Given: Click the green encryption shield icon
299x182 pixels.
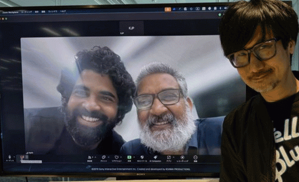Looking at the screenshot, I should click(x=220, y=15).
